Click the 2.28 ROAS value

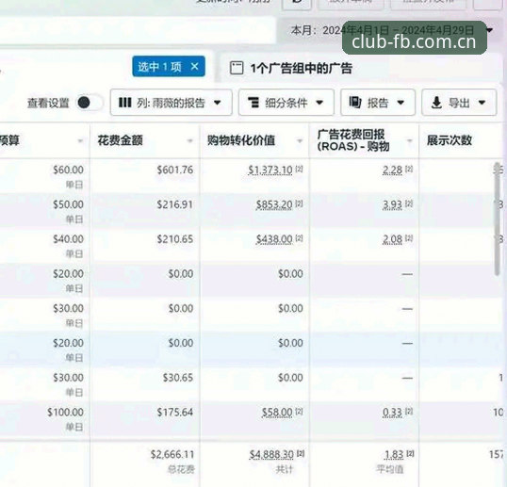pos(393,170)
